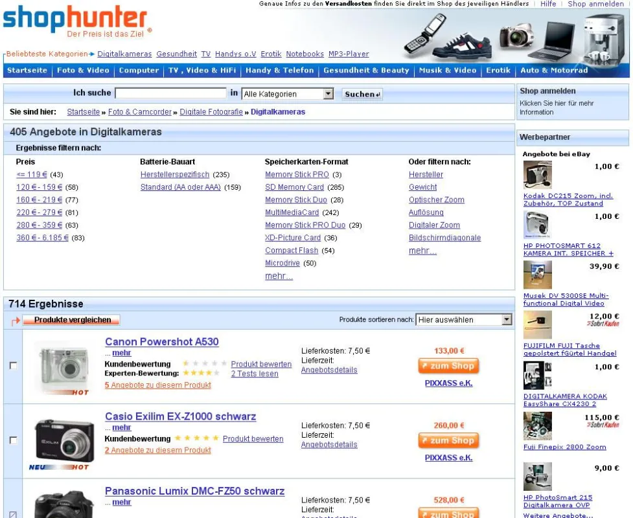The height and width of the screenshot is (518, 633).
Task: Expand more Speicherkarten-Format filters via mehr
Action: [x=279, y=276]
